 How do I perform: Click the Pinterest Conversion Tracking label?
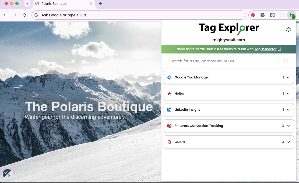click(x=199, y=126)
